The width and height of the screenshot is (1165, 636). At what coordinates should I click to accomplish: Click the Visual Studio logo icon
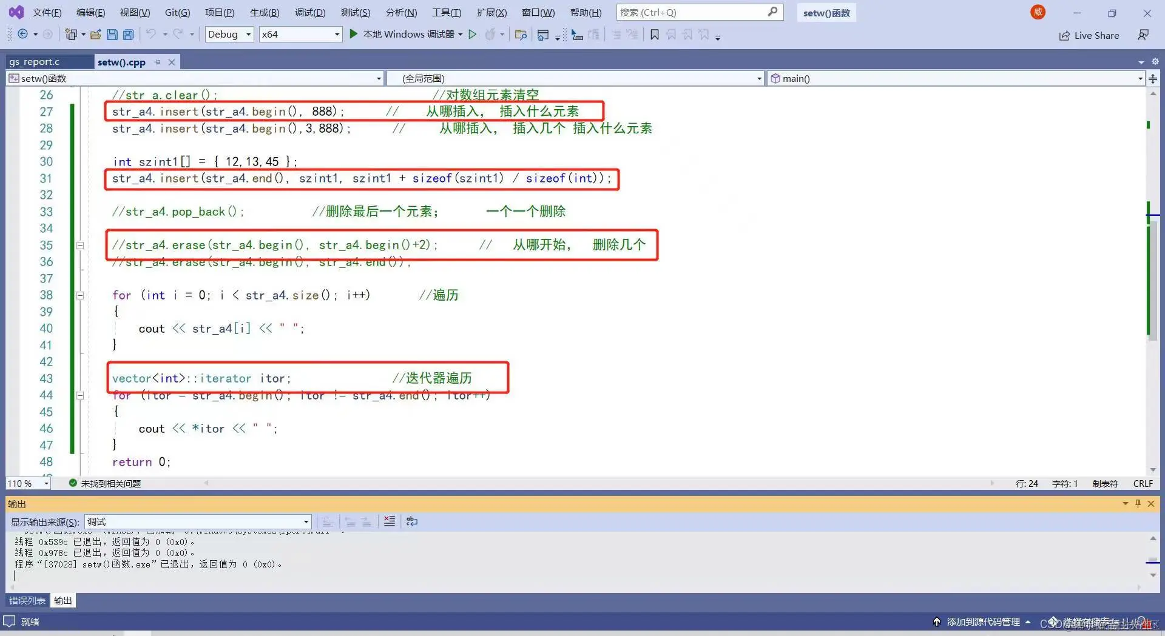pos(16,12)
